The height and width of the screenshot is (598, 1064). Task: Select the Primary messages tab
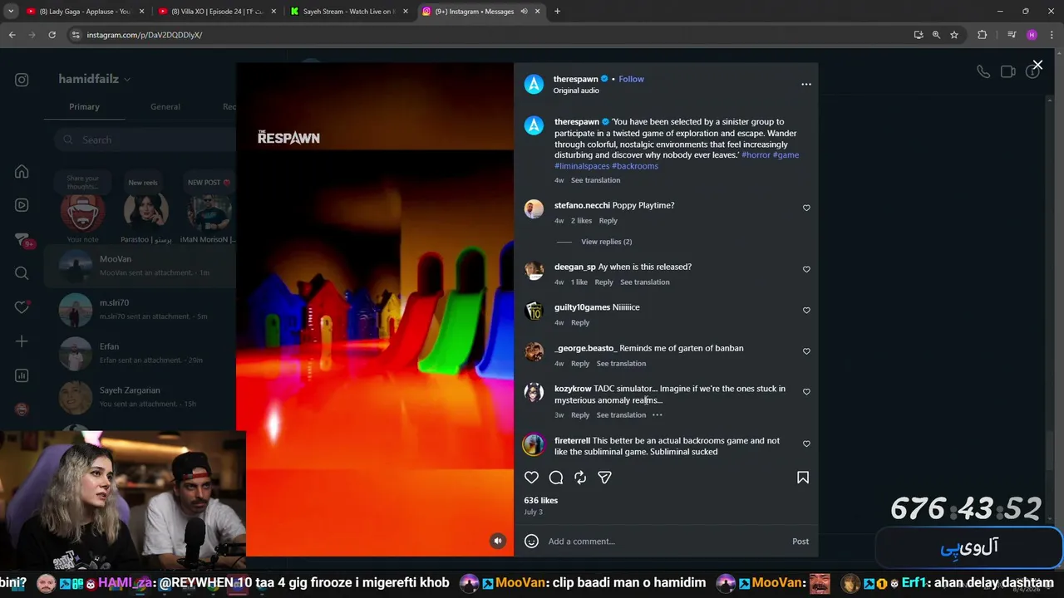(x=84, y=106)
